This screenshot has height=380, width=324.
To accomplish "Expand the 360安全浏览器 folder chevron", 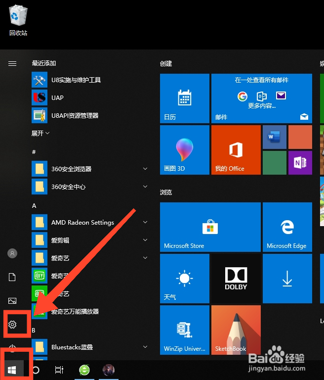I will (x=145, y=169).
